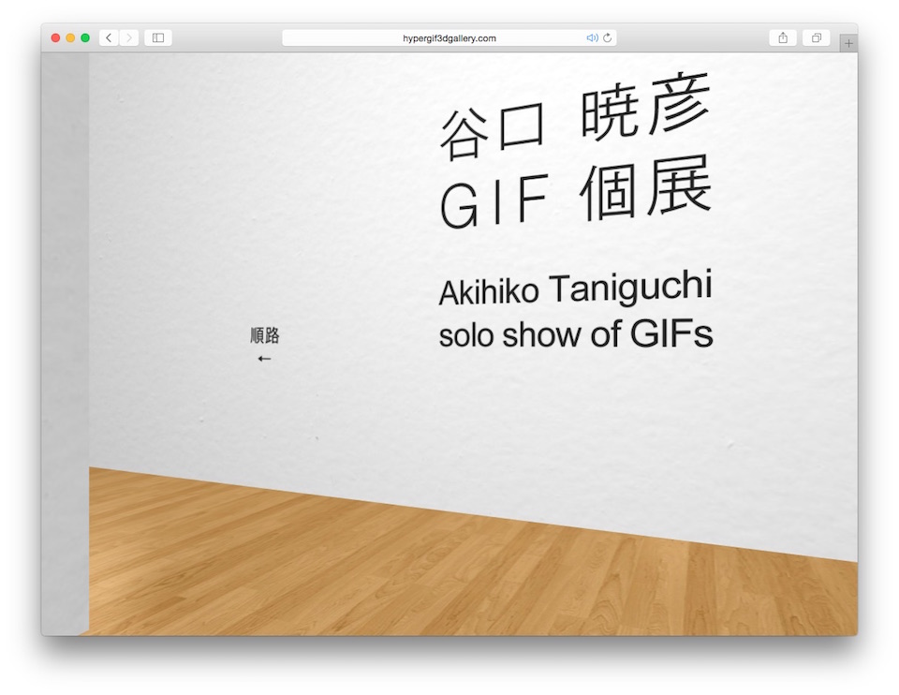Viewport: 899px width, 695px height.
Task: Click the Safari back navigation arrow
Action: 109,38
